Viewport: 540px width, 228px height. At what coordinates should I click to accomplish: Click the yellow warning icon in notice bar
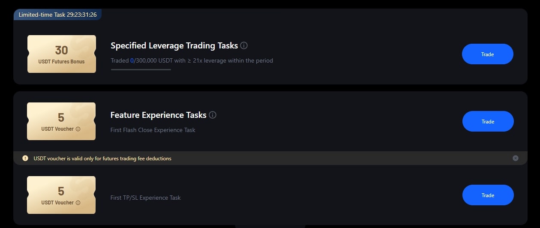click(25, 158)
